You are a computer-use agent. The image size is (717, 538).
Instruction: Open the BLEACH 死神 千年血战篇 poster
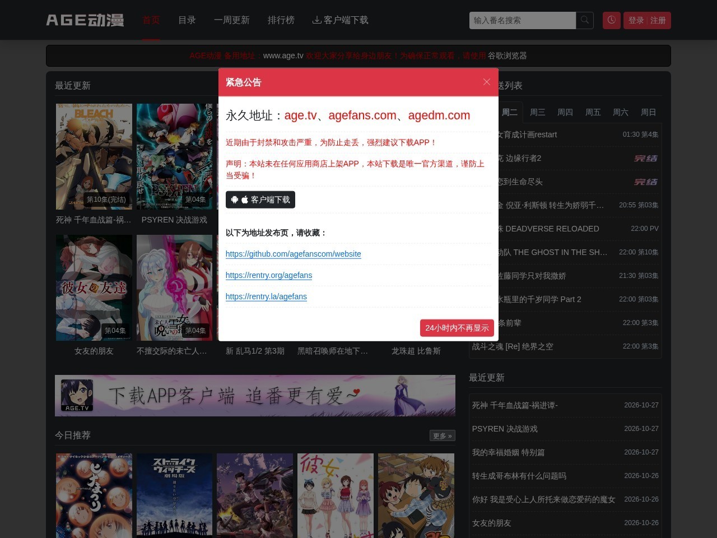(x=94, y=156)
